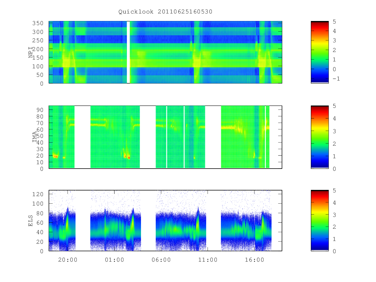Click the 5 label on NPI colorbar

coord(334,22)
